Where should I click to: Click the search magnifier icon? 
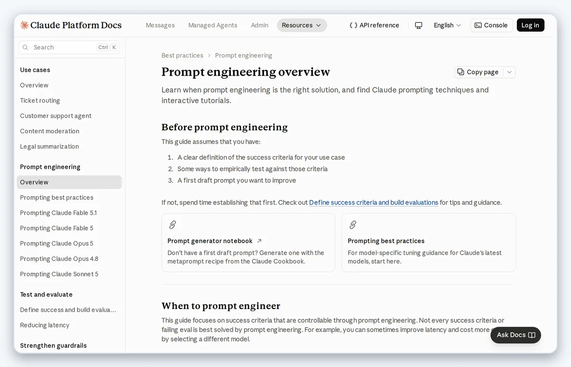(26, 48)
